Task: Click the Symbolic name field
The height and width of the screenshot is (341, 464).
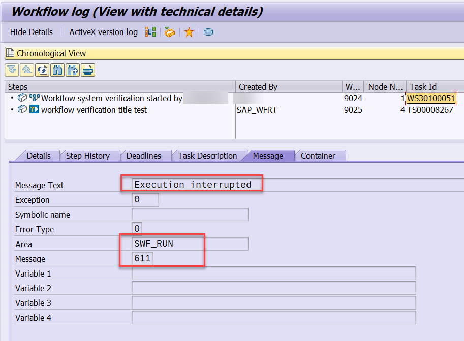Action: pos(190,214)
